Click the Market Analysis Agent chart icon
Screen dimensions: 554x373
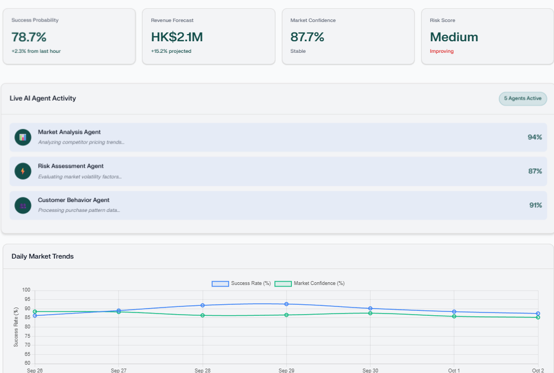tap(23, 138)
